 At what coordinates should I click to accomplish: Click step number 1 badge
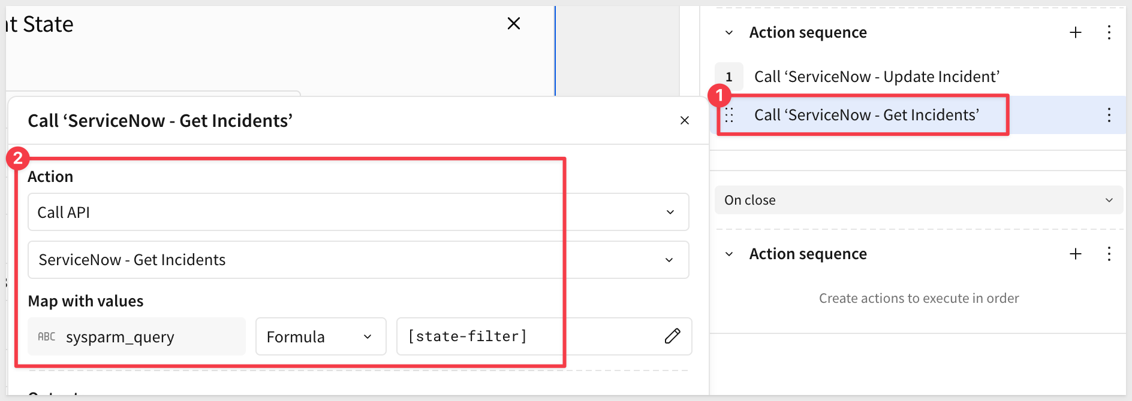(729, 77)
